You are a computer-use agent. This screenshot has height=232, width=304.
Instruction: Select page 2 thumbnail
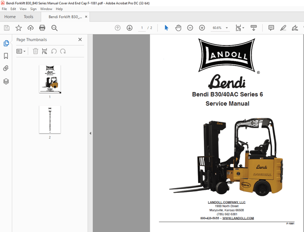tap(50, 119)
